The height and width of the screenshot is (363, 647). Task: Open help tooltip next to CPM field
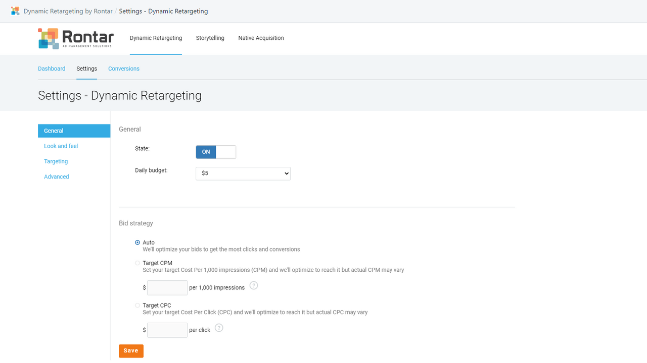[253, 285]
